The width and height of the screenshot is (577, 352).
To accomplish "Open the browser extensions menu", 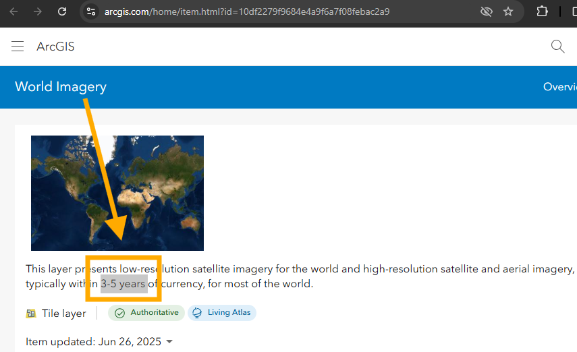I will [x=542, y=11].
